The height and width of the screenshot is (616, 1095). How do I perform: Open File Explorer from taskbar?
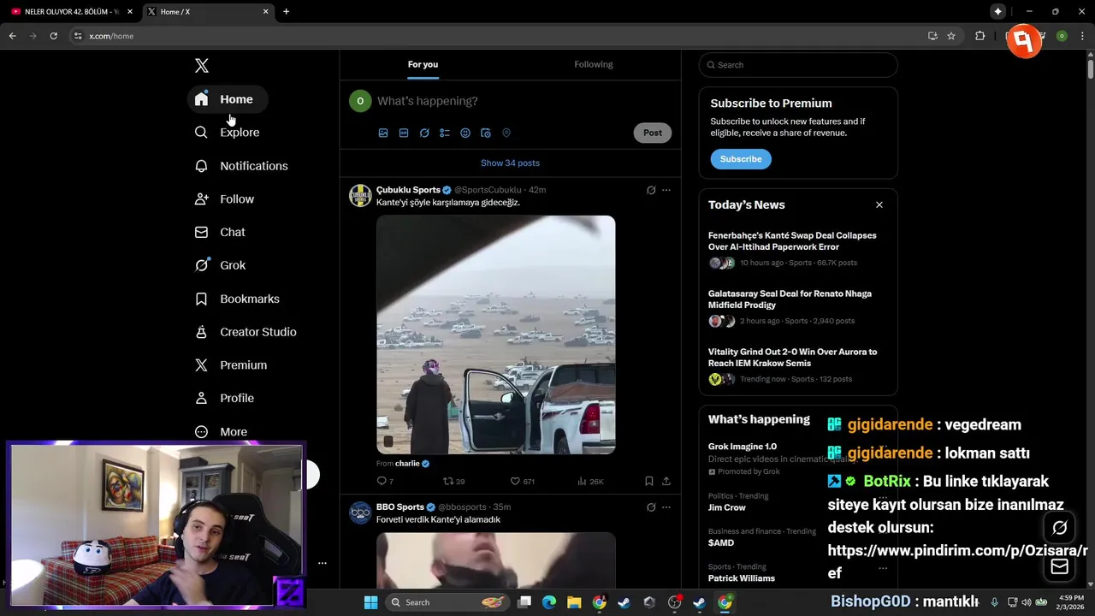574,602
